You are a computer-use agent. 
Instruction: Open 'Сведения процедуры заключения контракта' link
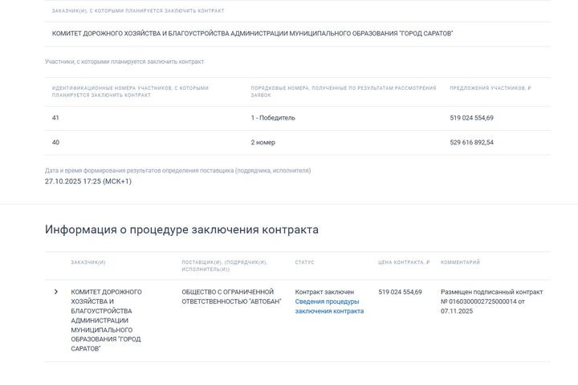click(329, 306)
